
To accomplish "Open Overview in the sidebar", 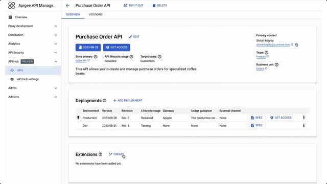I will [21, 17].
